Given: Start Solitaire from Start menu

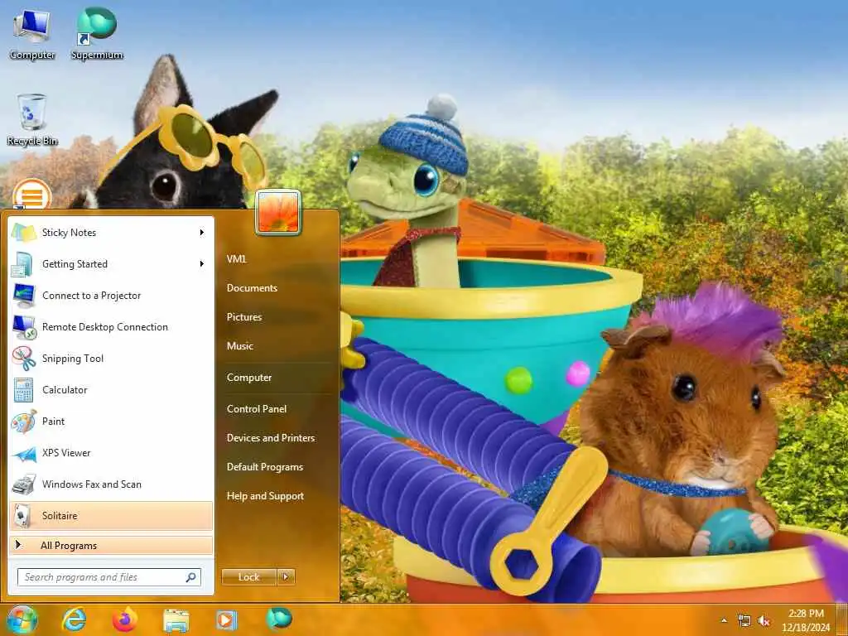Looking at the screenshot, I should point(112,516).
